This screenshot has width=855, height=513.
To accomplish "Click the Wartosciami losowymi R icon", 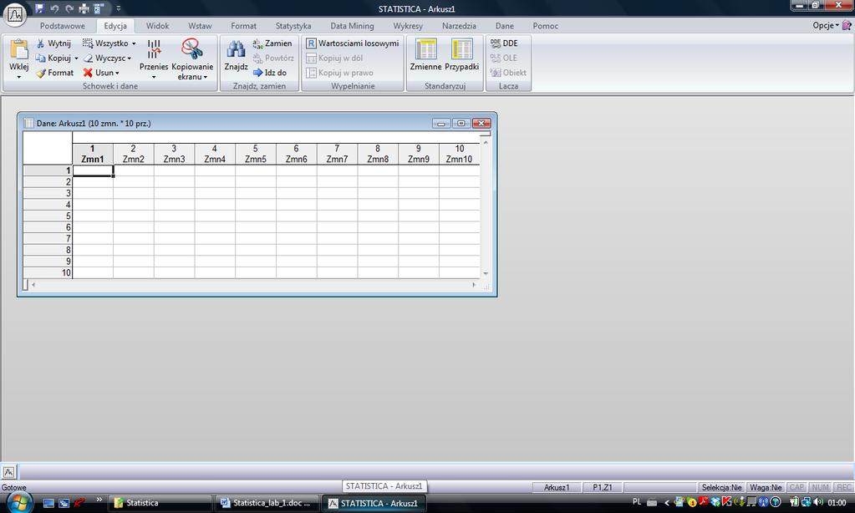I will (311, 43).
